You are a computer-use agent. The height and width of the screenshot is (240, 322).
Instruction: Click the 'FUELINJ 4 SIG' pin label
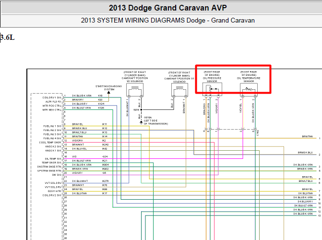click(x=52, y=138)
